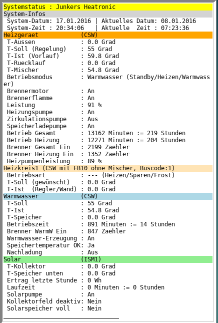Select the Heizkreis1 section header bar
The height and width of the screenshot is (323, 218).
click(x=108, y=168)
